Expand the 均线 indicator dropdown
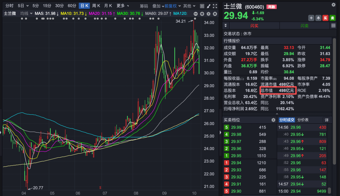This screenshot has height=196, width=340. 26,13
